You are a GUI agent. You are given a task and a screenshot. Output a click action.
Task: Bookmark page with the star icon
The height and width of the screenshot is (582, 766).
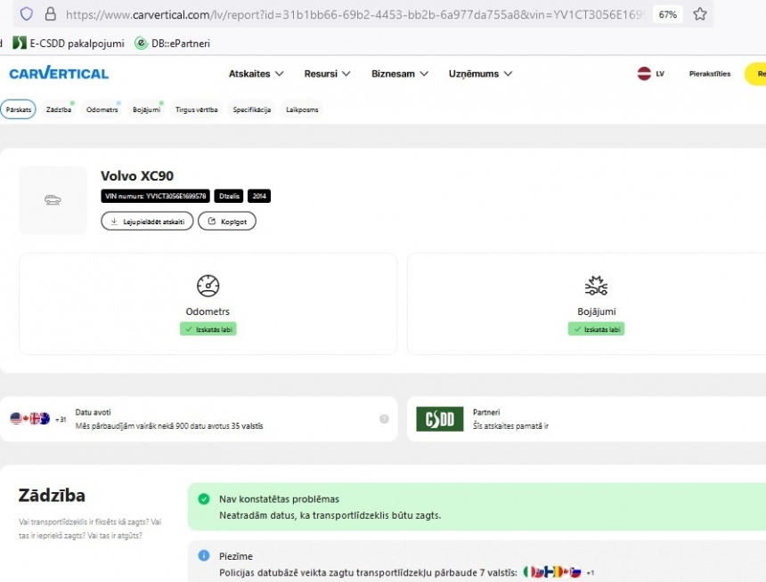[x=699, y=14]
